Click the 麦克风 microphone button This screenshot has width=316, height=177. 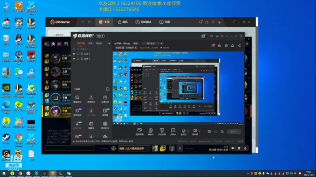(183, 132)
